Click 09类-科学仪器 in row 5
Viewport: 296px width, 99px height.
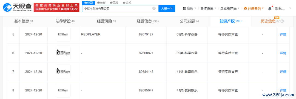187,34
